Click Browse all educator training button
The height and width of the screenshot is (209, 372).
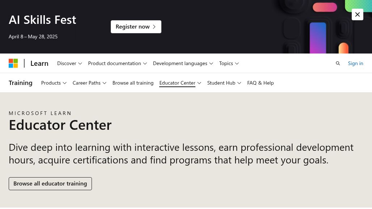[x=50, y=184]
